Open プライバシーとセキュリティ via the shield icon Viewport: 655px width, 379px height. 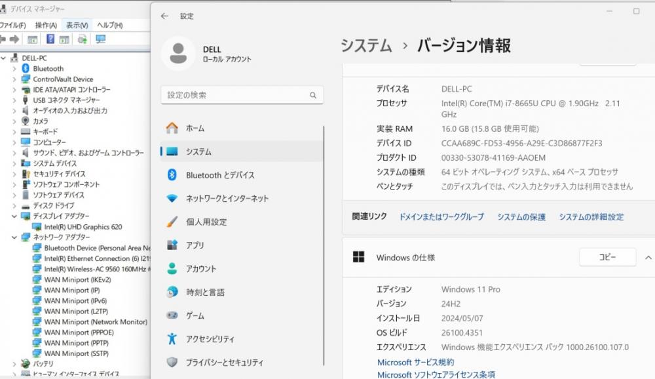[172, 362]
